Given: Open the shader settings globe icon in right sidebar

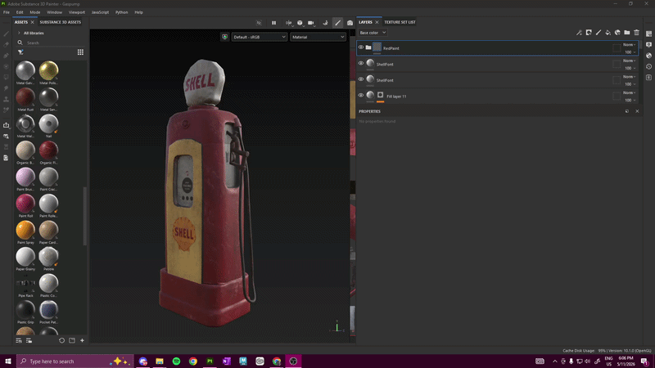Looking at the screenshot, I should coord(648,56).
